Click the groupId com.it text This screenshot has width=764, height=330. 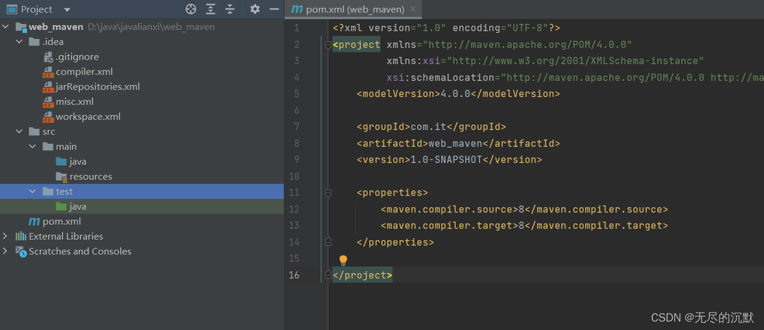[x=429, y=127]
